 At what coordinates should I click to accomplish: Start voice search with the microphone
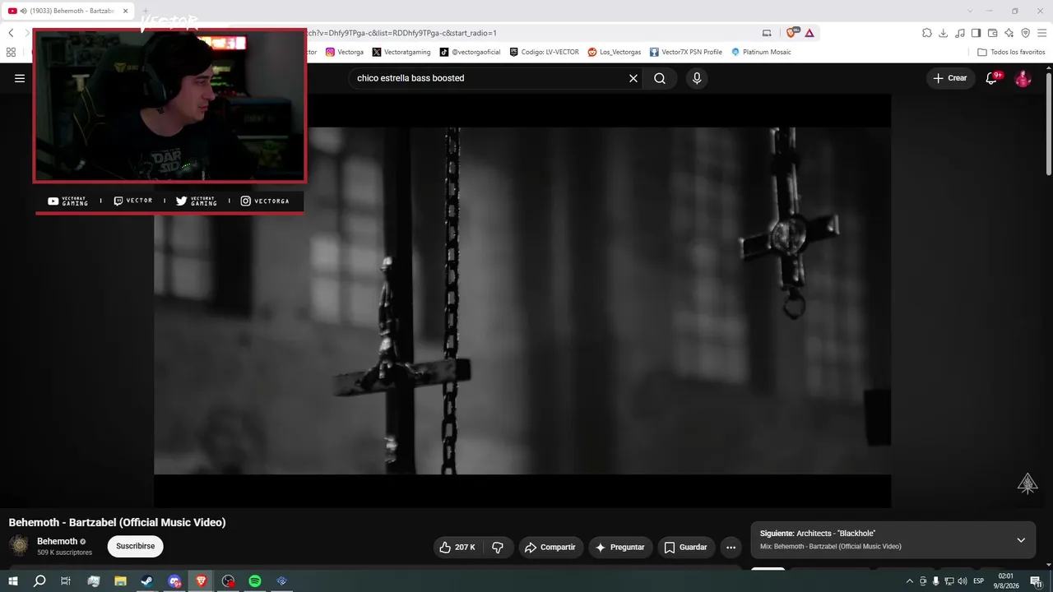click(697, 78)
